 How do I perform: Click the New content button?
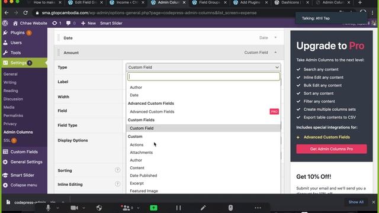click(88, 23)
